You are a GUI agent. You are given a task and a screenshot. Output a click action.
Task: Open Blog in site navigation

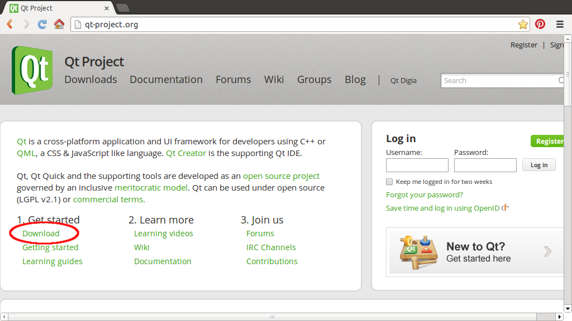[x=355, y=79]
